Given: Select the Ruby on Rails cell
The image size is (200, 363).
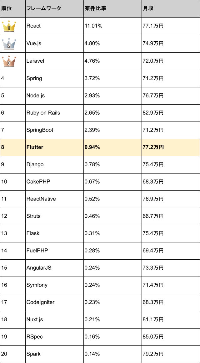Looking at the screenshot, I should pos(54,113).
